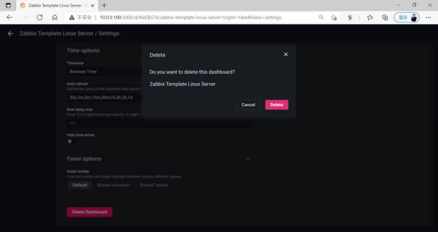
Task: Reload the page with refresh icon
Action: pyautogui.click(x=40, y=17)
